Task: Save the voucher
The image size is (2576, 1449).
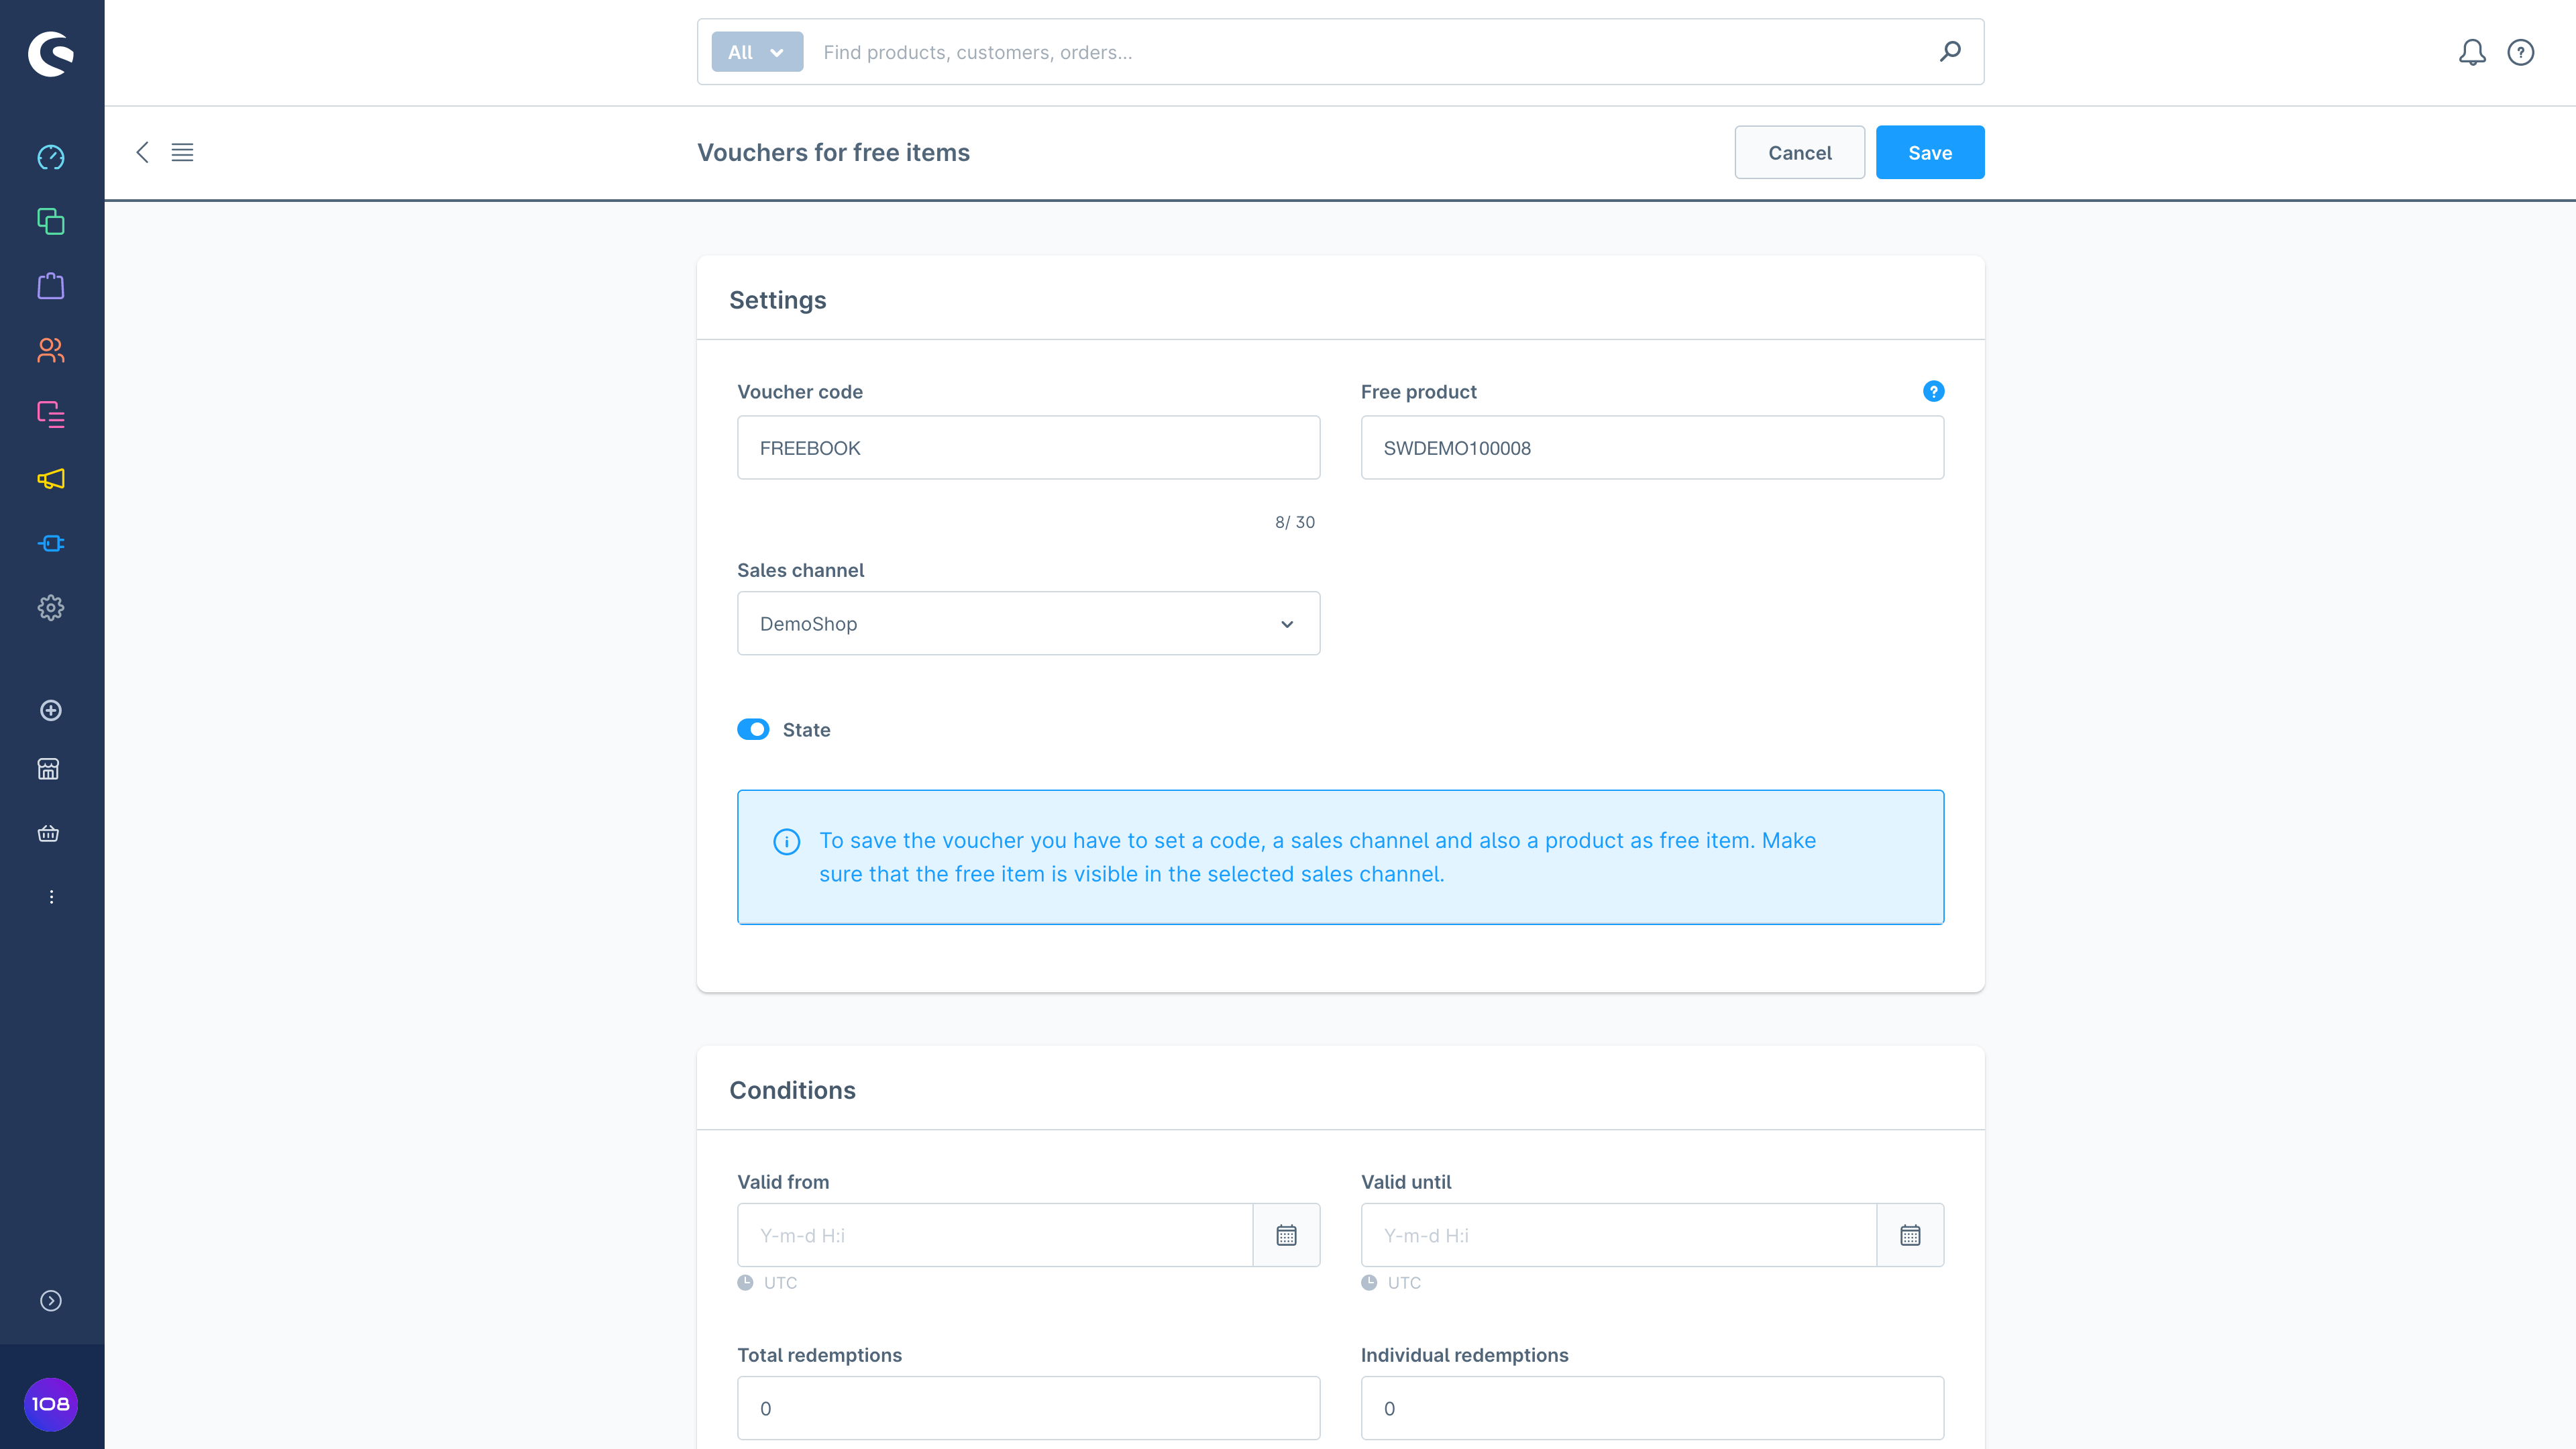Action: (1930, 152)
